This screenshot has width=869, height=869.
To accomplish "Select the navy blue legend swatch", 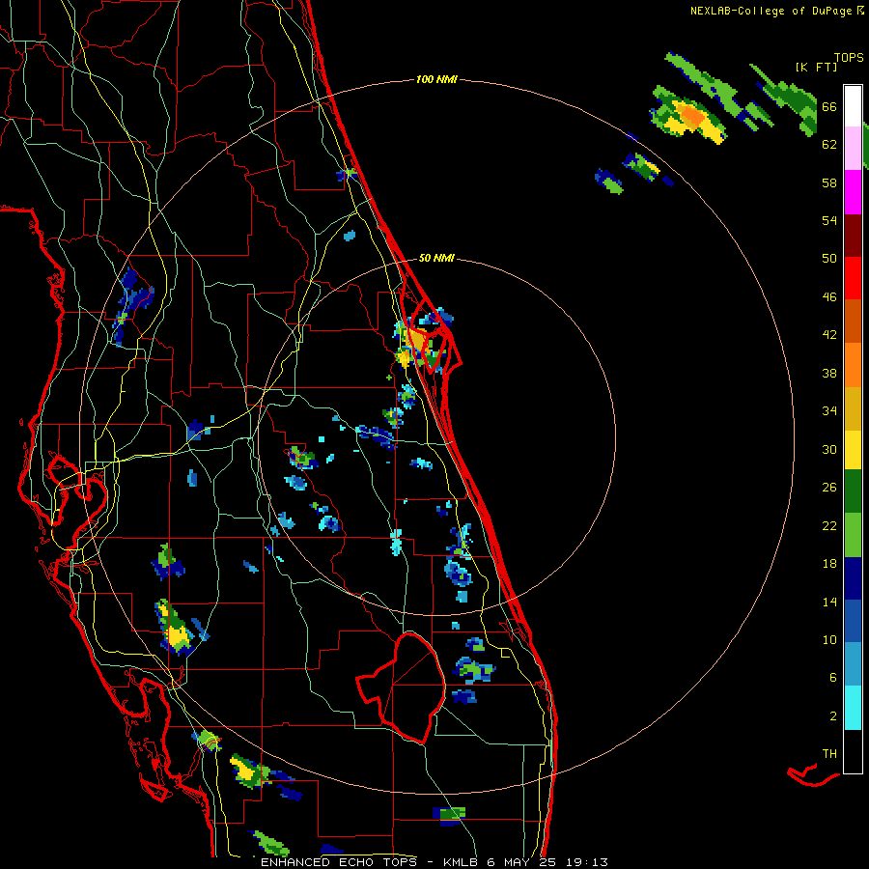I will (x=853, y=578).
